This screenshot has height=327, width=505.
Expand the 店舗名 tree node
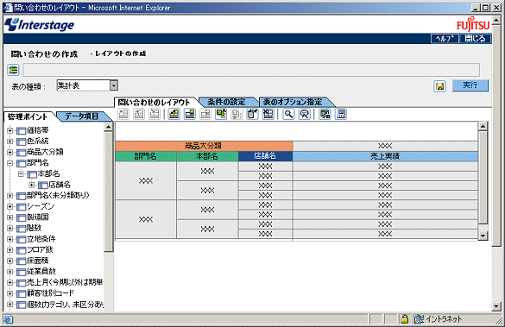(x=32, y=185)
